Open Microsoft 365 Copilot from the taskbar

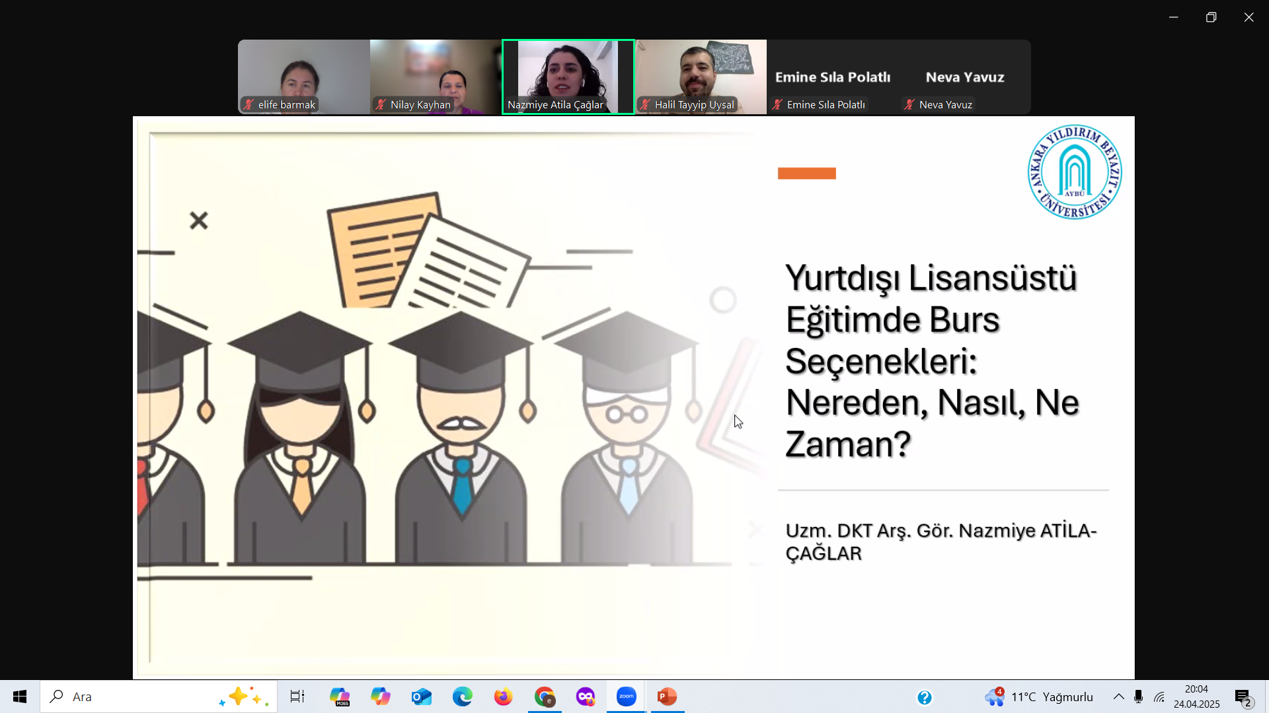click(x=340, y=696)
